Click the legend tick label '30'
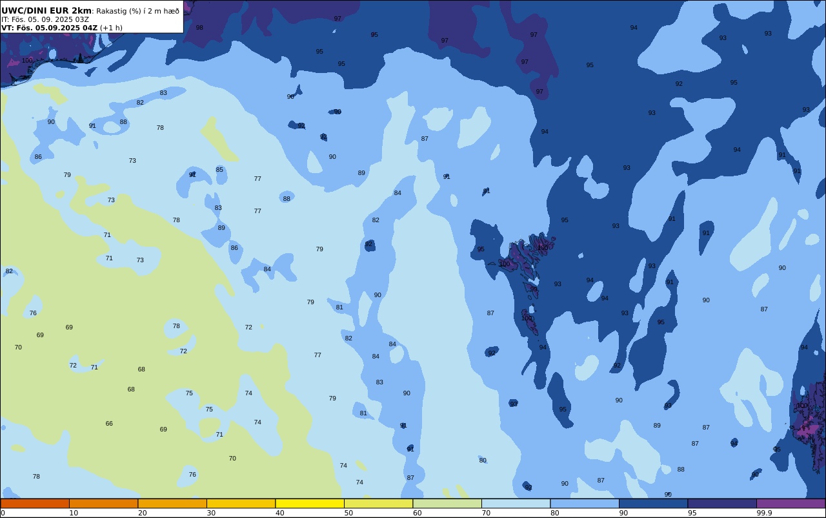This screenshot has width=826, height=518. coord(211,513)
